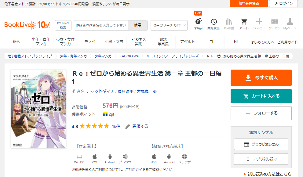
Task: Click the BookLive 10th logo
Action: coord(27,25)
